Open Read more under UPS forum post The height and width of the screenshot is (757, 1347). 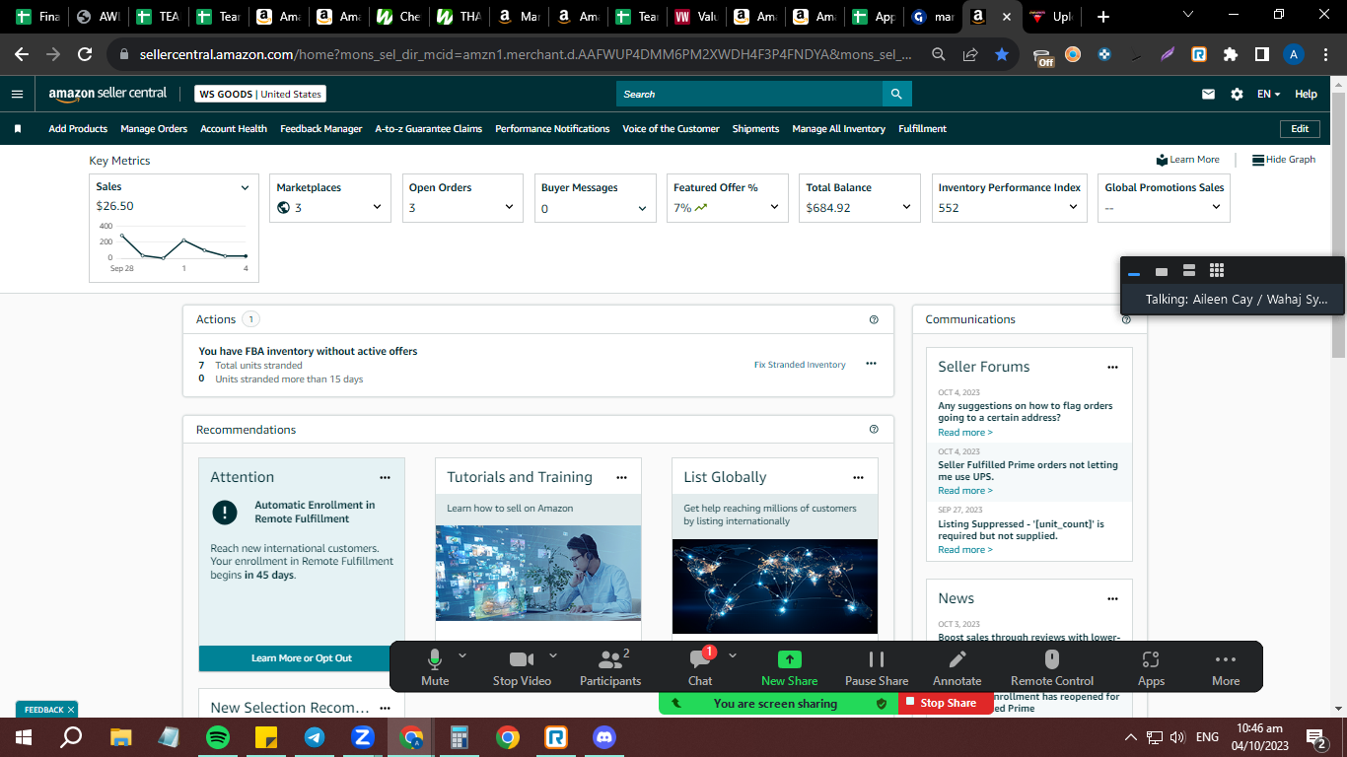click(965, 491)
